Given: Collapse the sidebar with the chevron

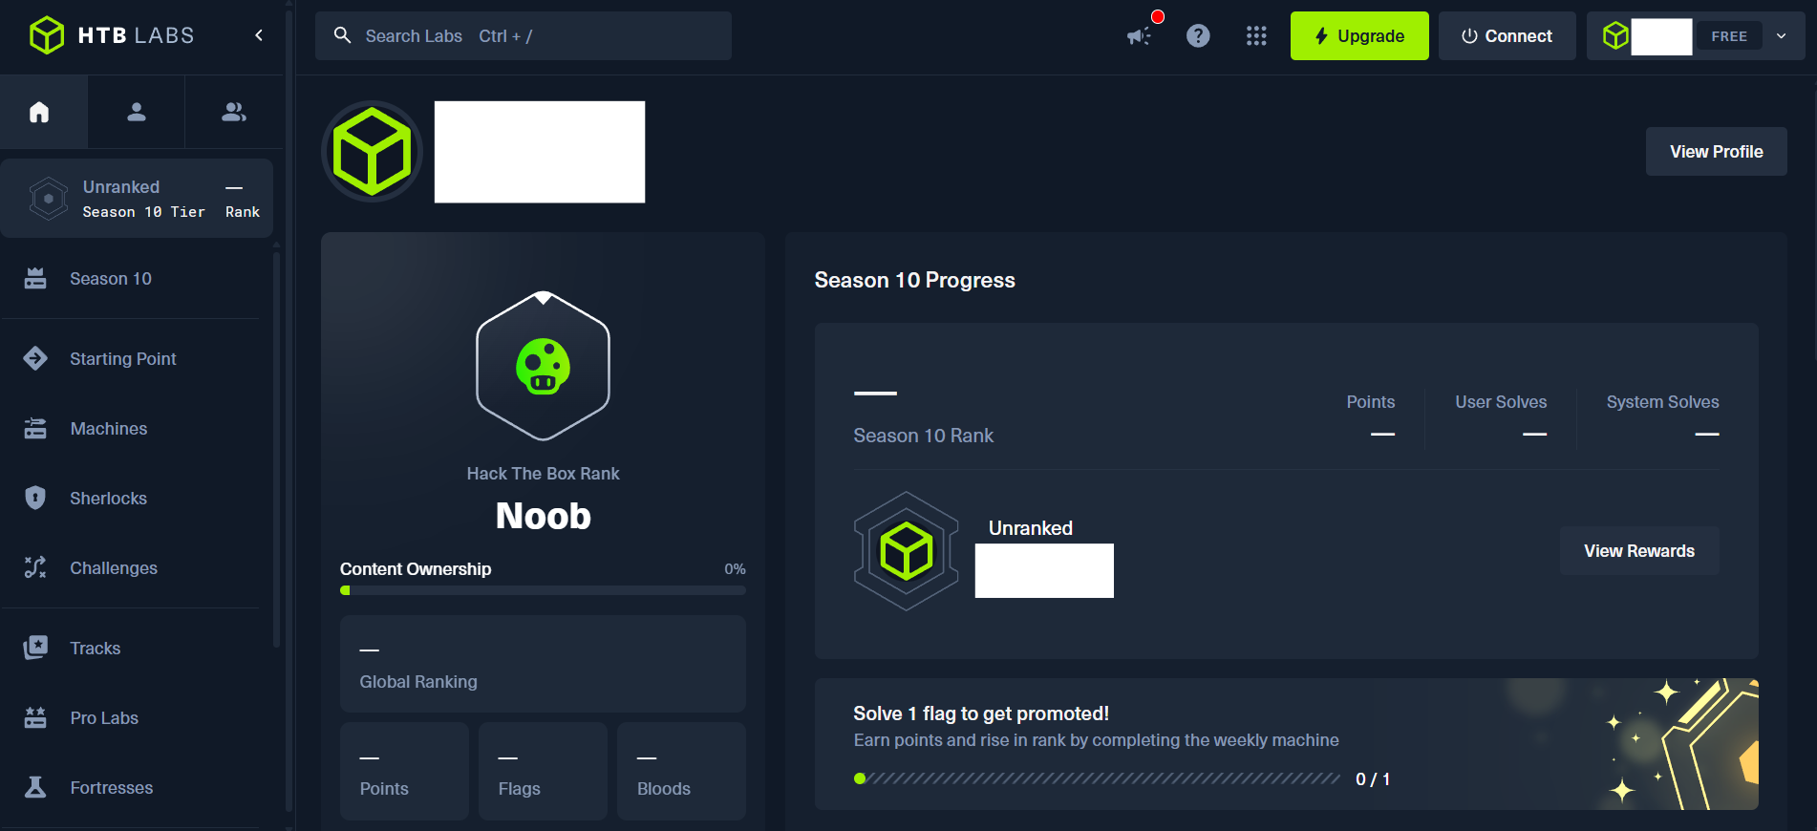Looking at the screenshot, I should 259,35.
